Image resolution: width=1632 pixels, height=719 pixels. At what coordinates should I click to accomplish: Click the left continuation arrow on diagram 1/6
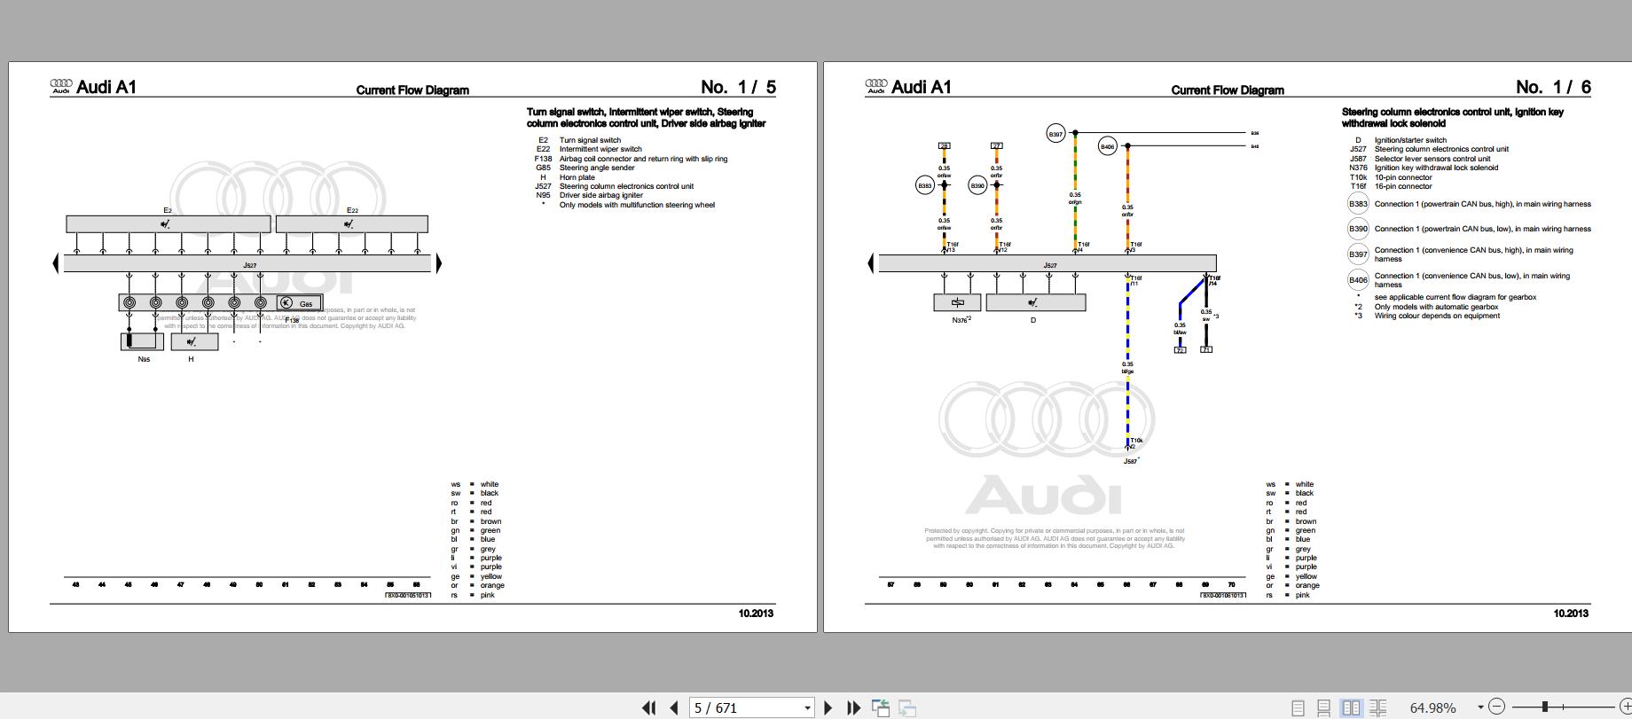point(871,263)
